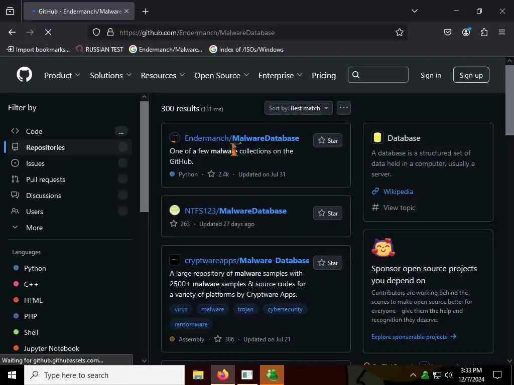Screen dimensions: 514x385
Task: Expand the Solutions menu
Action: (x=111, y=75)
